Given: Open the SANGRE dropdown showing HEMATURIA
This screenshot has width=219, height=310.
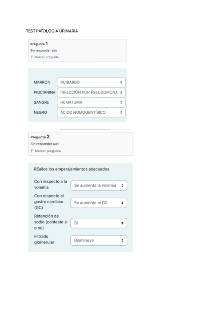Looking at the screenshot, I should [x=91, y=102].
